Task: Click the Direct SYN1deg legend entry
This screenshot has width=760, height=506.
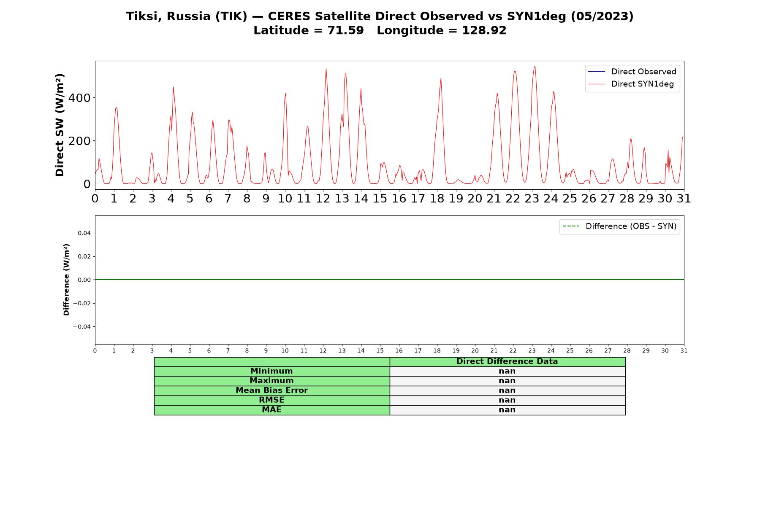Action: pos(631,84)
